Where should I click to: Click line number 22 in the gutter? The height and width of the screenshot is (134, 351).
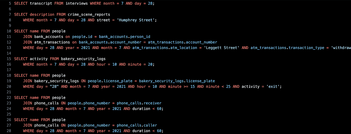[9, 97]
